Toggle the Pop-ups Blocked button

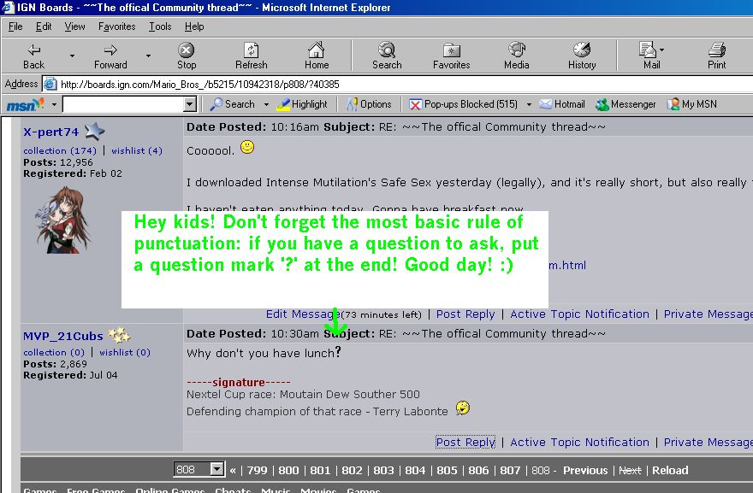point(463,104)
